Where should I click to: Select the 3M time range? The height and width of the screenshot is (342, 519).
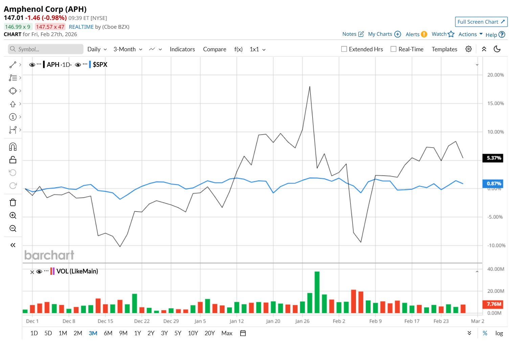pyautogui.click(x=93, y=333)
